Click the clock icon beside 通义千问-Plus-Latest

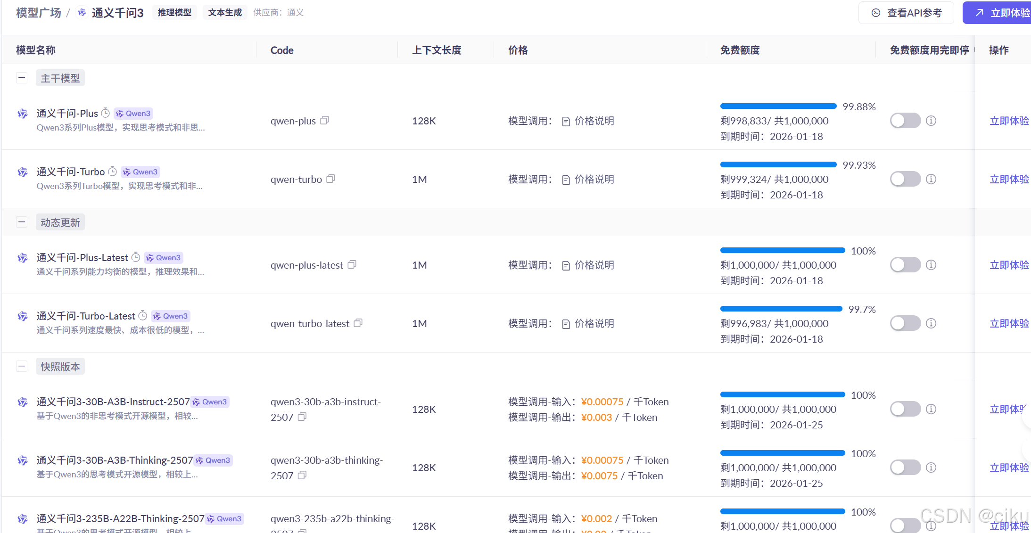136,257
